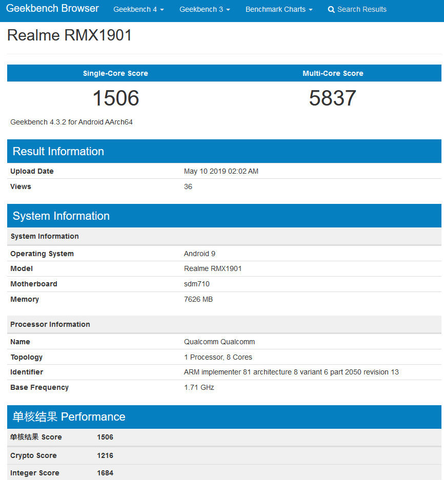Click the Operating System label
The image size is (444, 480).
pyautogui.click(x=42, y=254)
